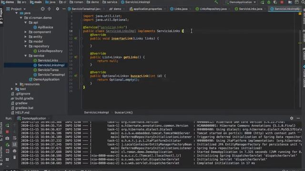Hide the Project tool window
305x171 pixels.
(x=64, y=9)
